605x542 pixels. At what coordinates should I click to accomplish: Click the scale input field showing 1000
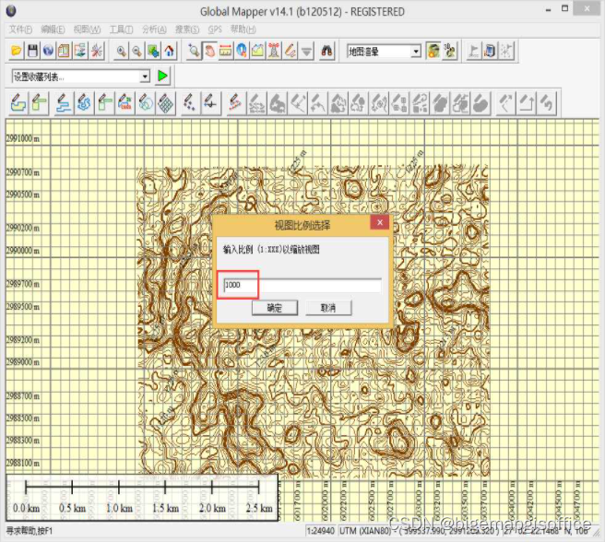coord(302,285)
